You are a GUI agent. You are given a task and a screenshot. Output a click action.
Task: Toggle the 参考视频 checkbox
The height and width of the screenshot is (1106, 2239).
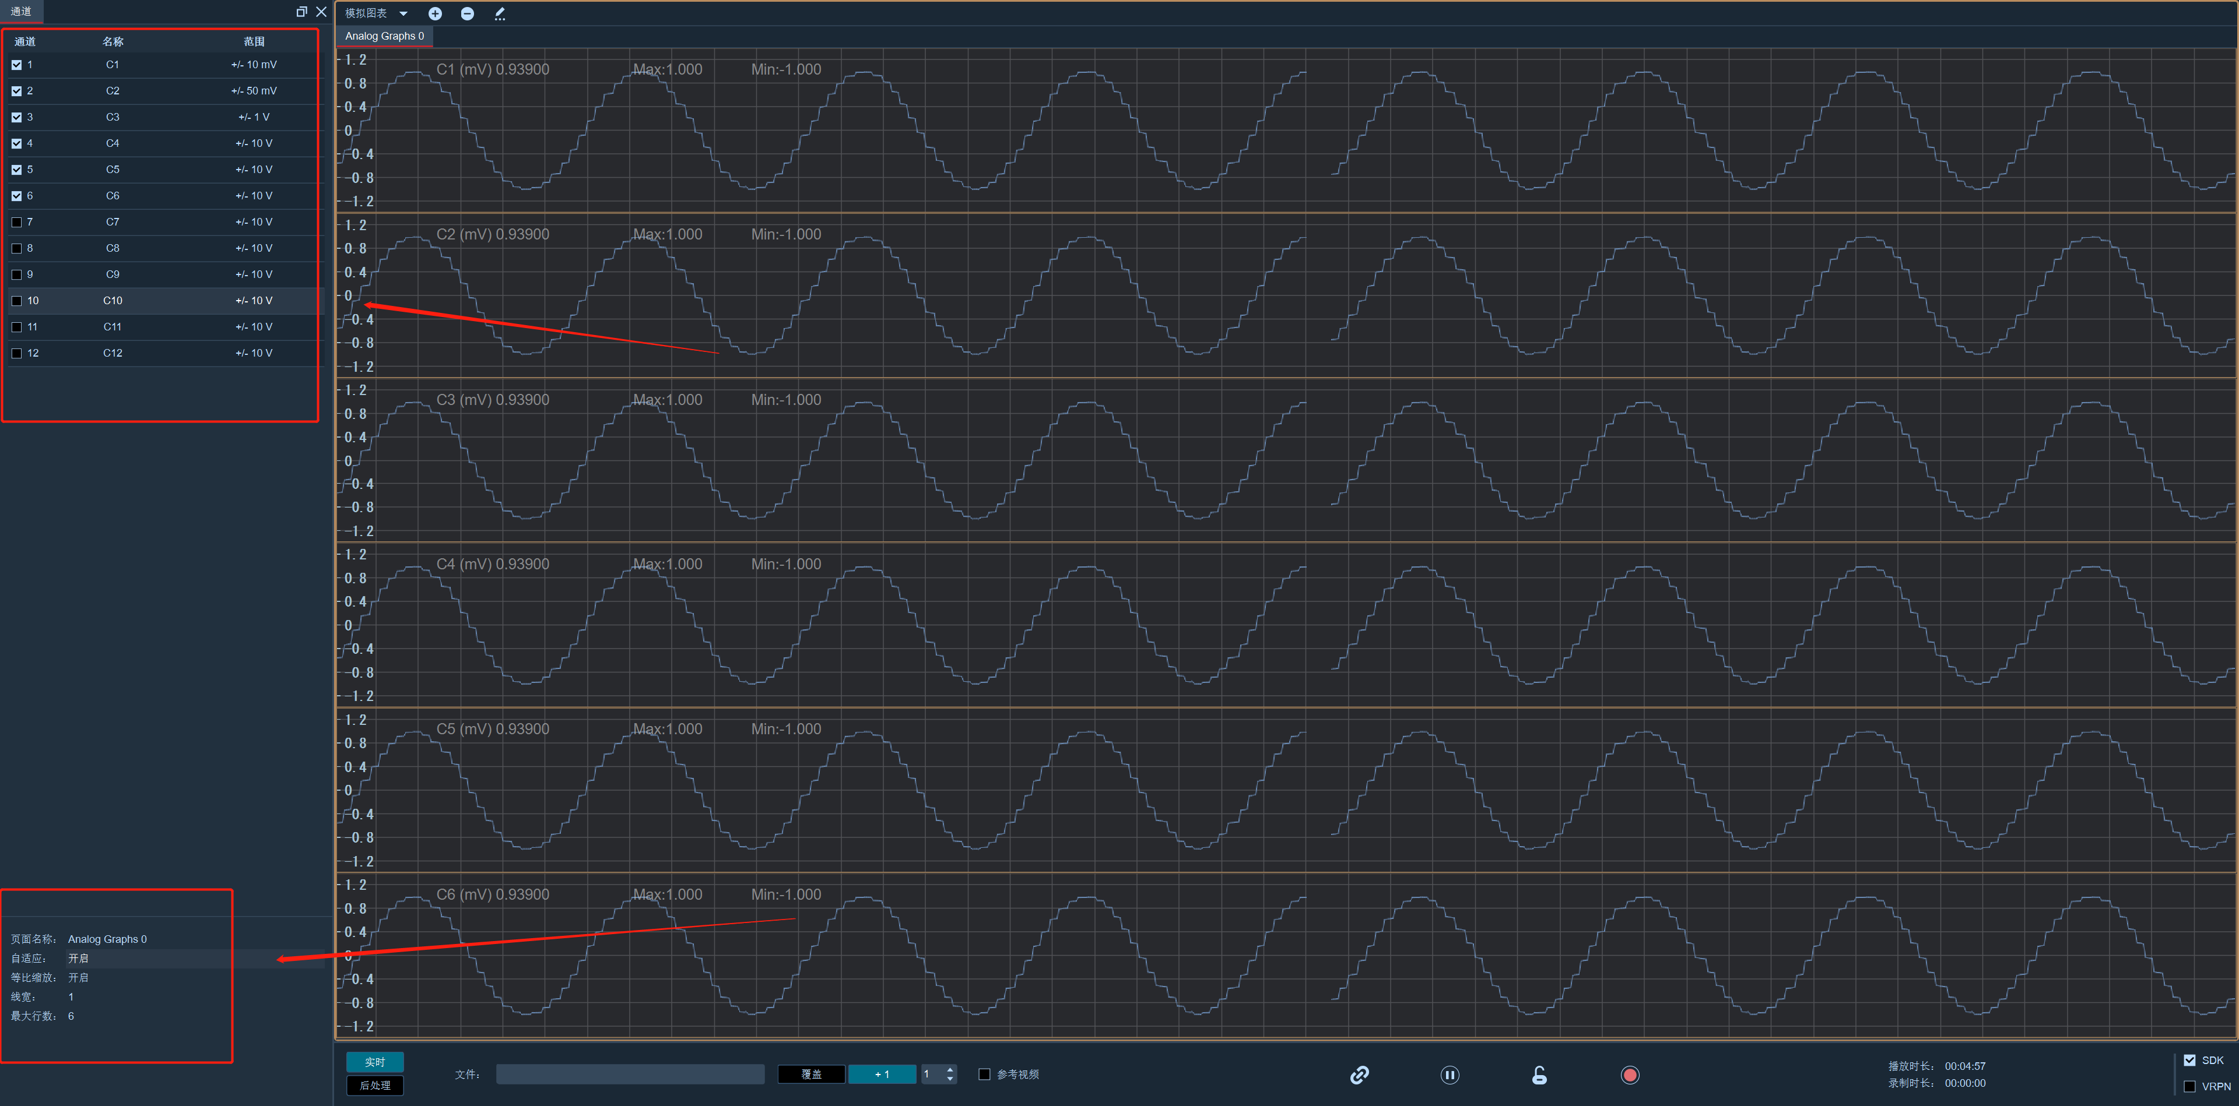(985, 1074)
